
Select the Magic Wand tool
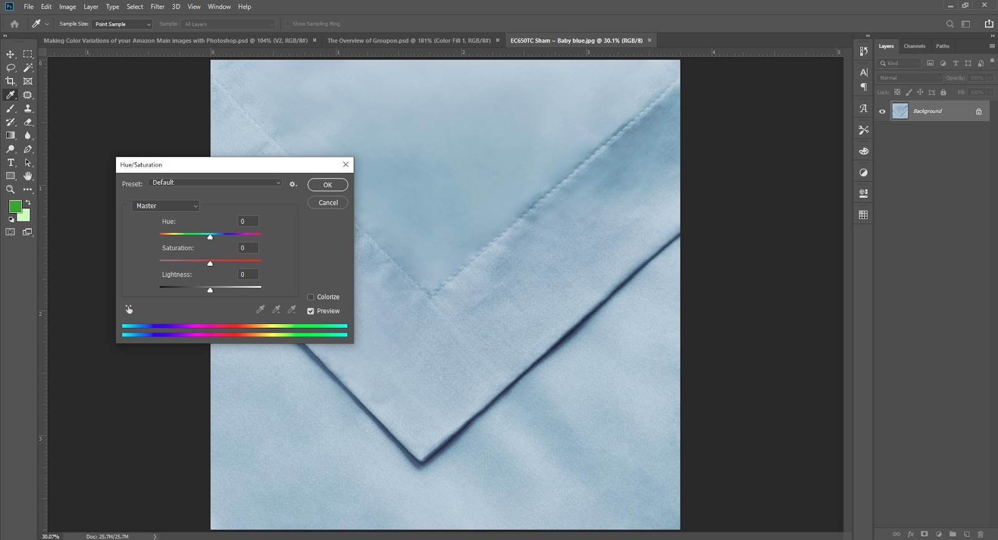point(28,67)
